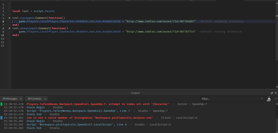Click the editor scrollbar up arrow
The height and width of the screenshot is (133, 278).
[277, 3]
